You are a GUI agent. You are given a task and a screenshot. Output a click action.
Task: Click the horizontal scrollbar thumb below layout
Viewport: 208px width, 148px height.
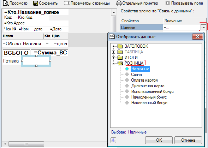pyautogui.click(x=26, y=144)
